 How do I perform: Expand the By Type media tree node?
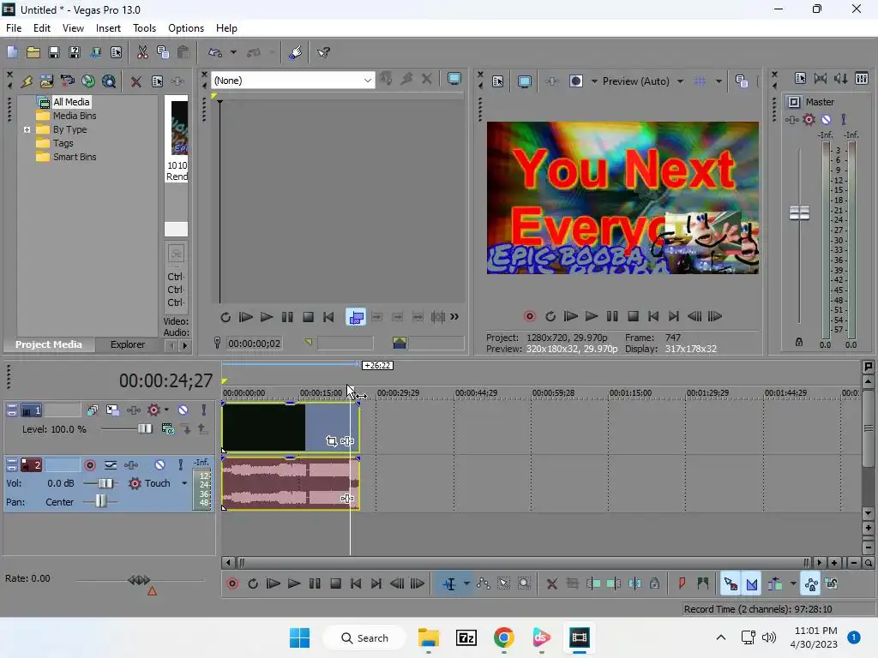point(27,129)
